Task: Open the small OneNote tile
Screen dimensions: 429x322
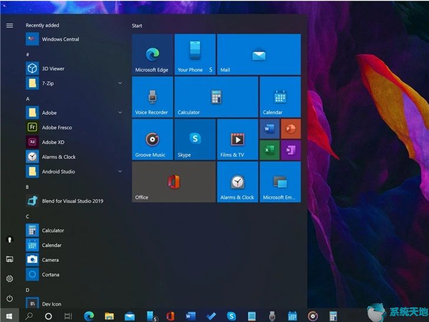Action: [291, 150]
